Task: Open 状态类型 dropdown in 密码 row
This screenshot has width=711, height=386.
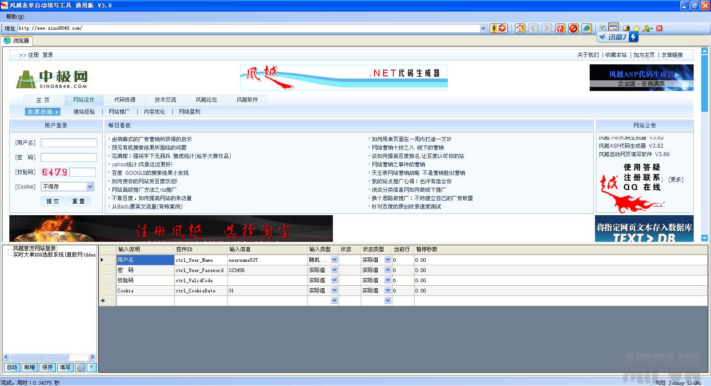Action: [387, 270]
